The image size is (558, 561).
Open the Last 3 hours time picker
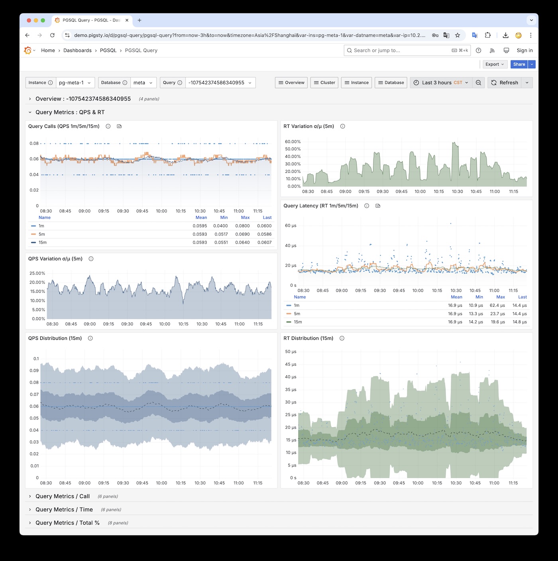pyautogui.click(x=441, y=83)
